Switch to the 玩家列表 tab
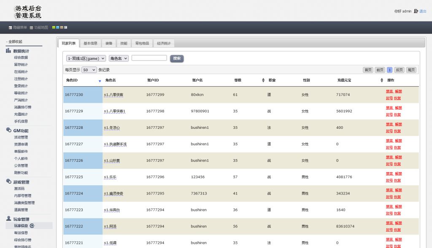The image size is (432, 248). point(69,43)
